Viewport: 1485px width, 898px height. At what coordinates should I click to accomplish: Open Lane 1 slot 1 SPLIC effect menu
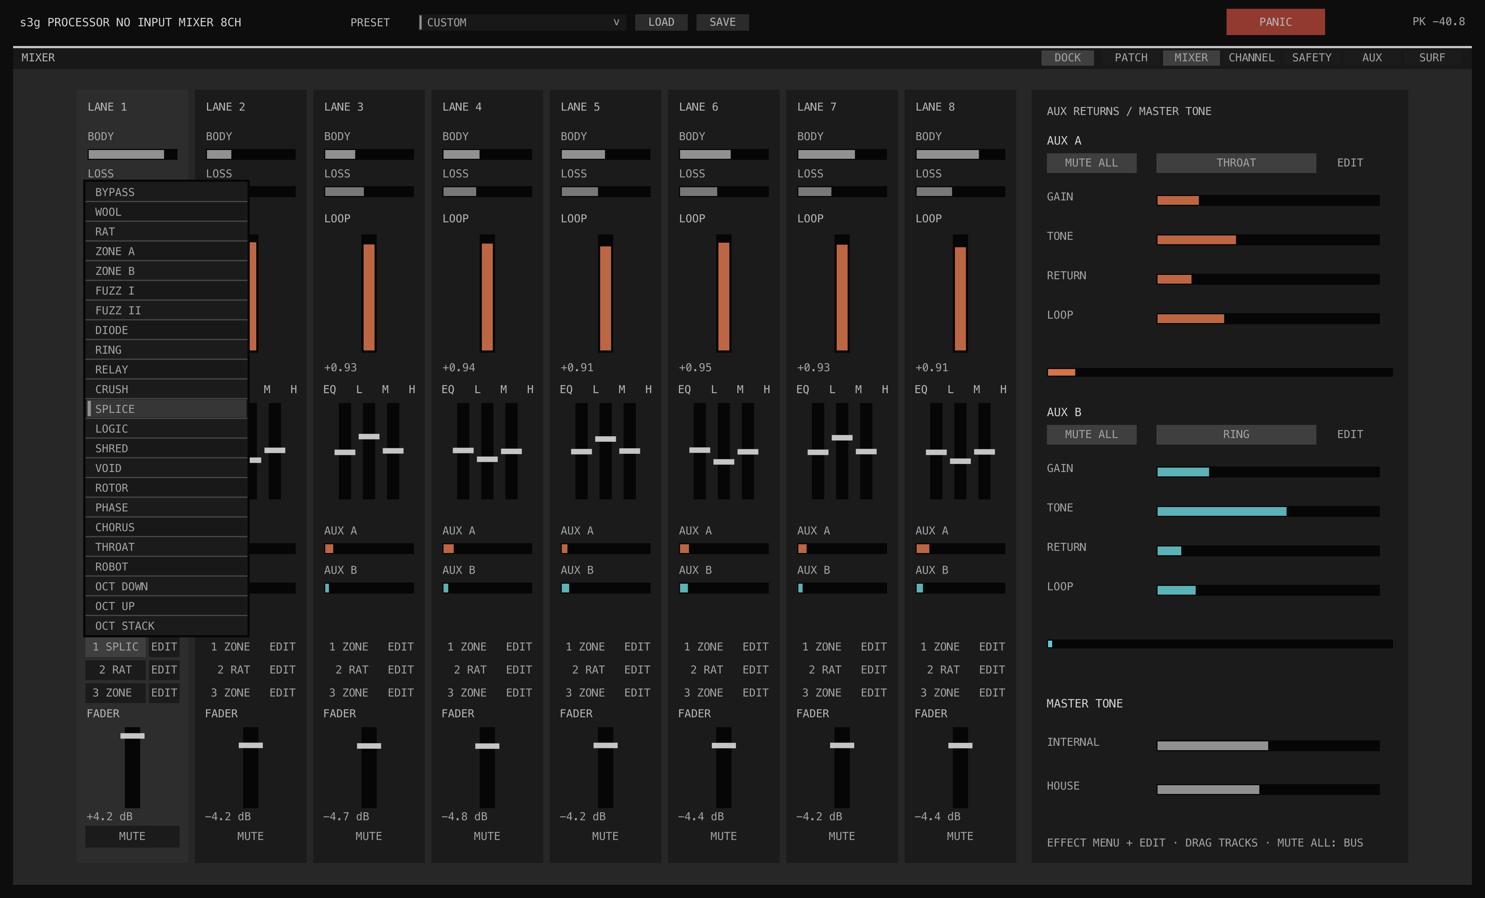(115, 647)
